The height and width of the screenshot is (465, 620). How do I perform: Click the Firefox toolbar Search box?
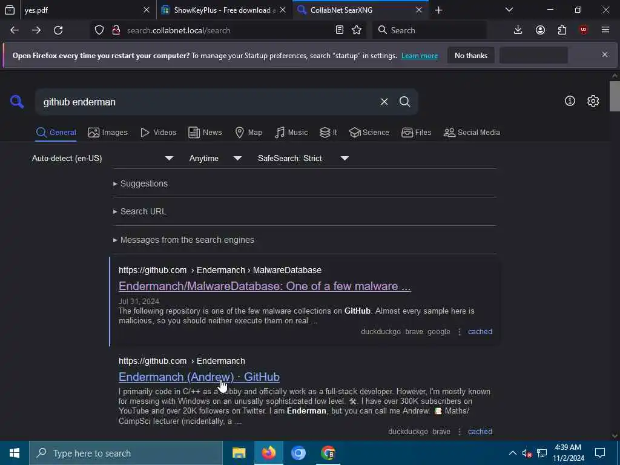[x=429, y=30]
